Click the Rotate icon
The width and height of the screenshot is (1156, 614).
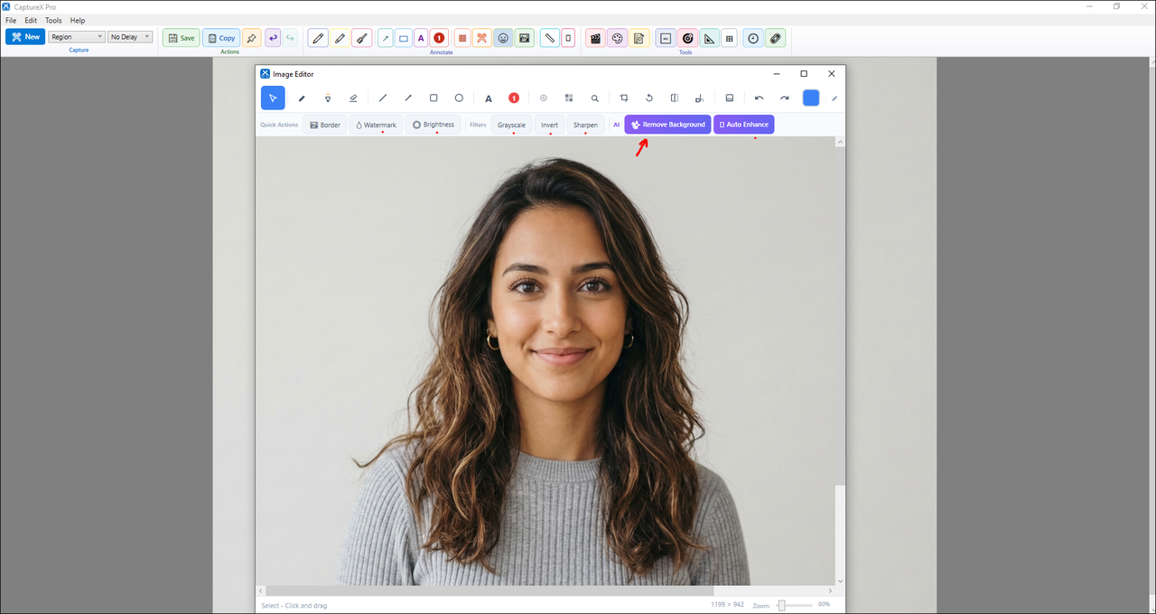point(649,98)
